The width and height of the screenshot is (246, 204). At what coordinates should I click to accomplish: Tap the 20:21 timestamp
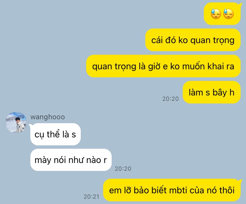[x=92, y=197]
